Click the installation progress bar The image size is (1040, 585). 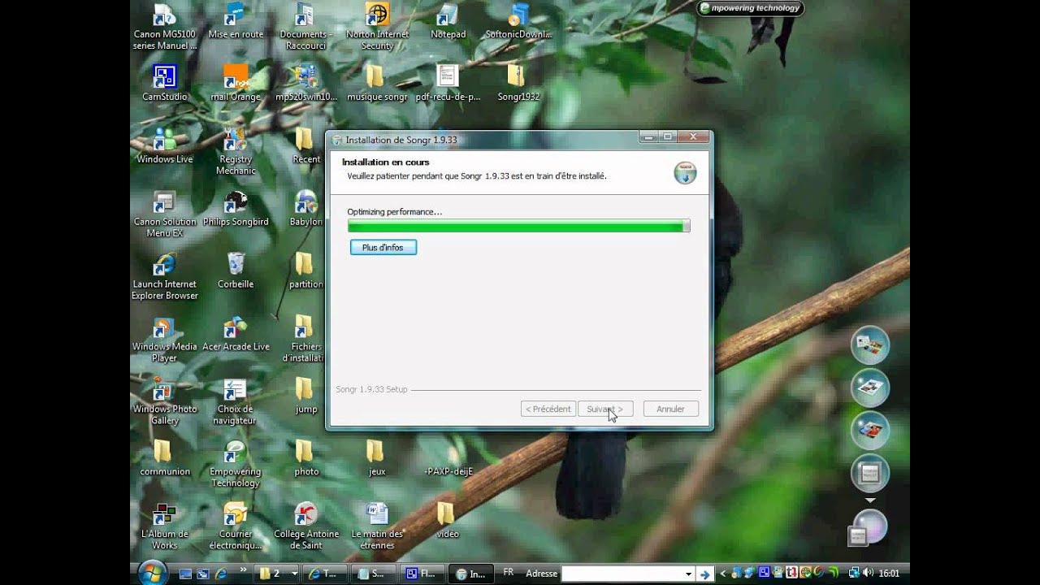(518, 227)
